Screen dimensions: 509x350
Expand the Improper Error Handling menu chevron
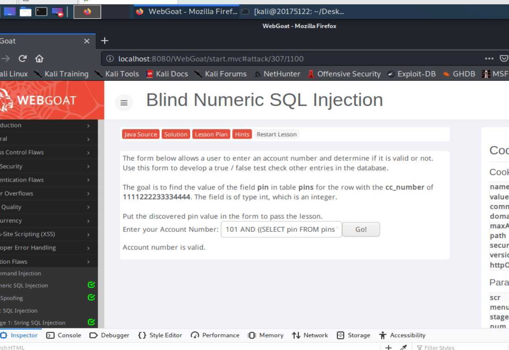[88, 248]
